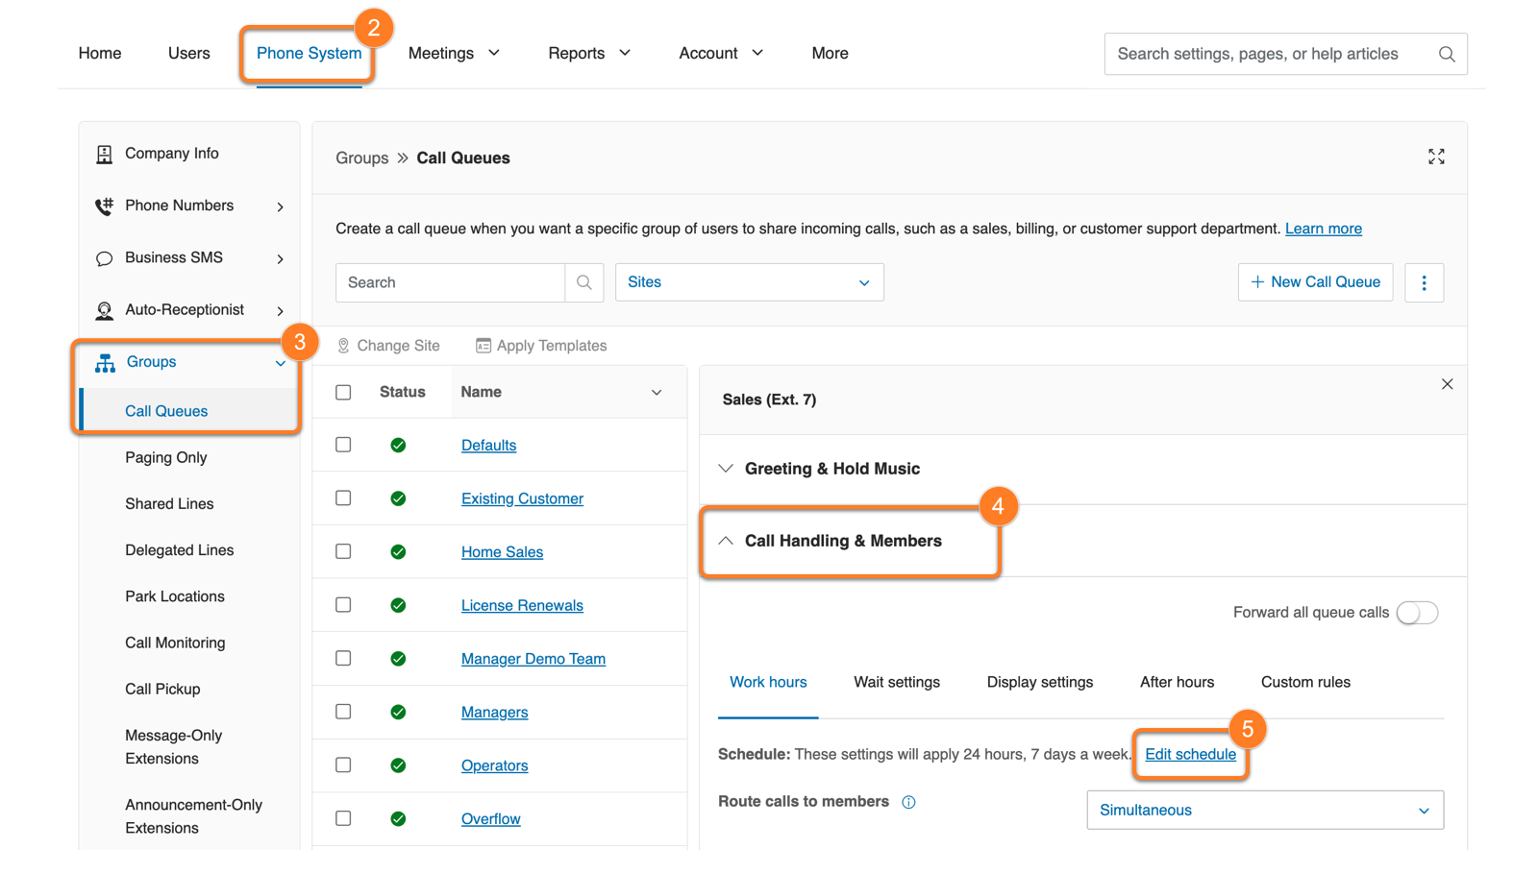
Task: Click the Business SMS chat bubble icon
Action: 104,258
